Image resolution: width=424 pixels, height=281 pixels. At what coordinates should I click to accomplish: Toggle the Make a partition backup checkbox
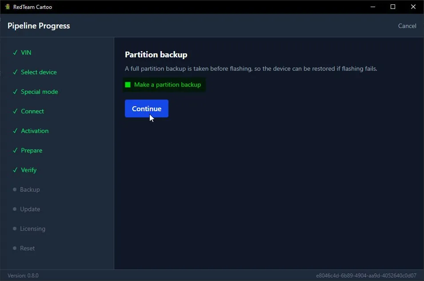(128, 84)
